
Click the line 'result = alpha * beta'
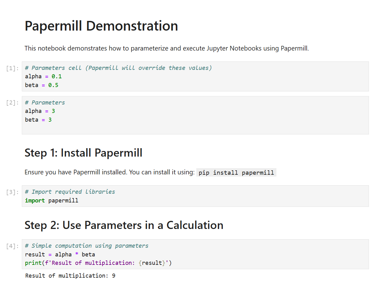click(60, 254)
